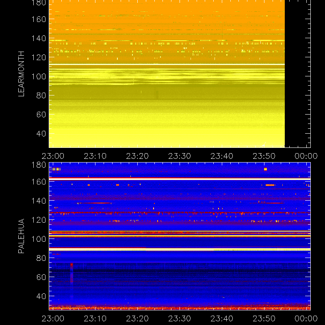
Task: Pick the 80 frequency tick label on Palehua plot
Action: 41,258
